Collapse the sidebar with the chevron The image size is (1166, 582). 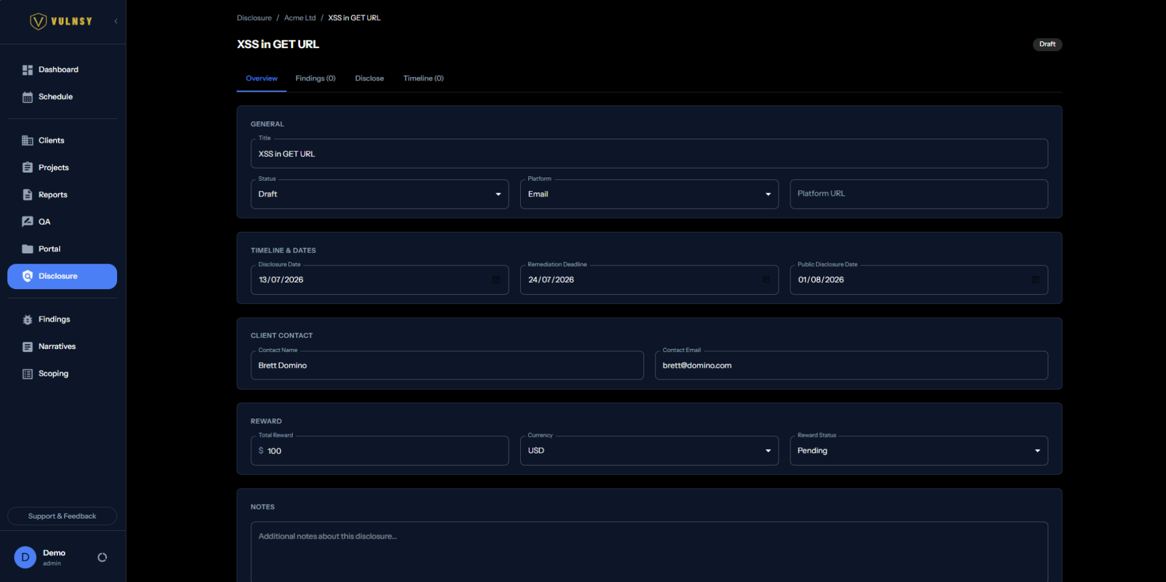point(116,21)
